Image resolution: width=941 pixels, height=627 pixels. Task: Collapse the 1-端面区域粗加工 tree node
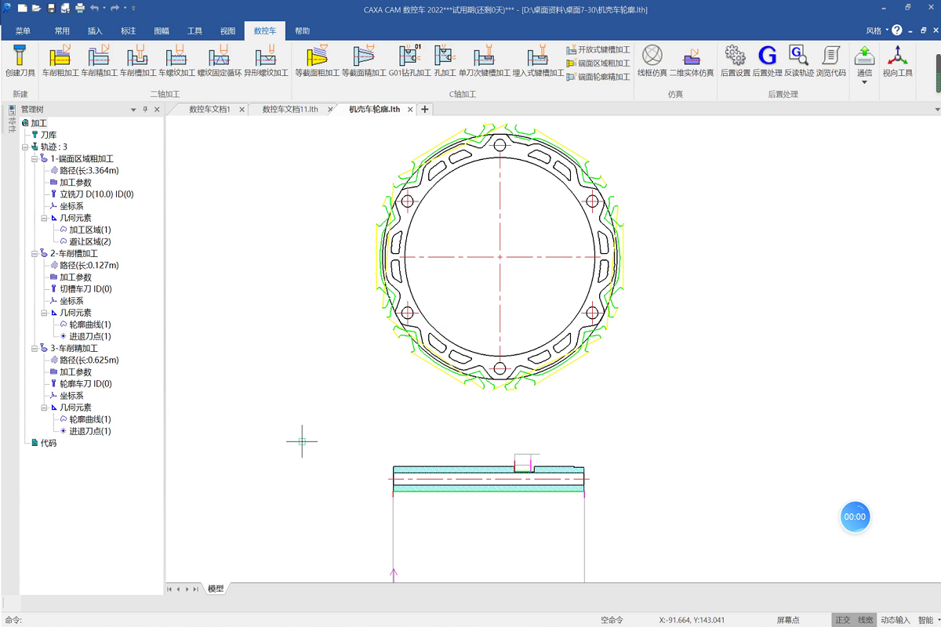(x=35, y=159)
